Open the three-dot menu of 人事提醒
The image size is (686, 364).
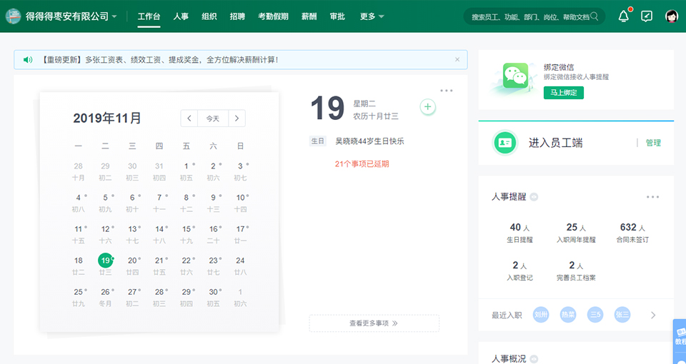point(652,197)
